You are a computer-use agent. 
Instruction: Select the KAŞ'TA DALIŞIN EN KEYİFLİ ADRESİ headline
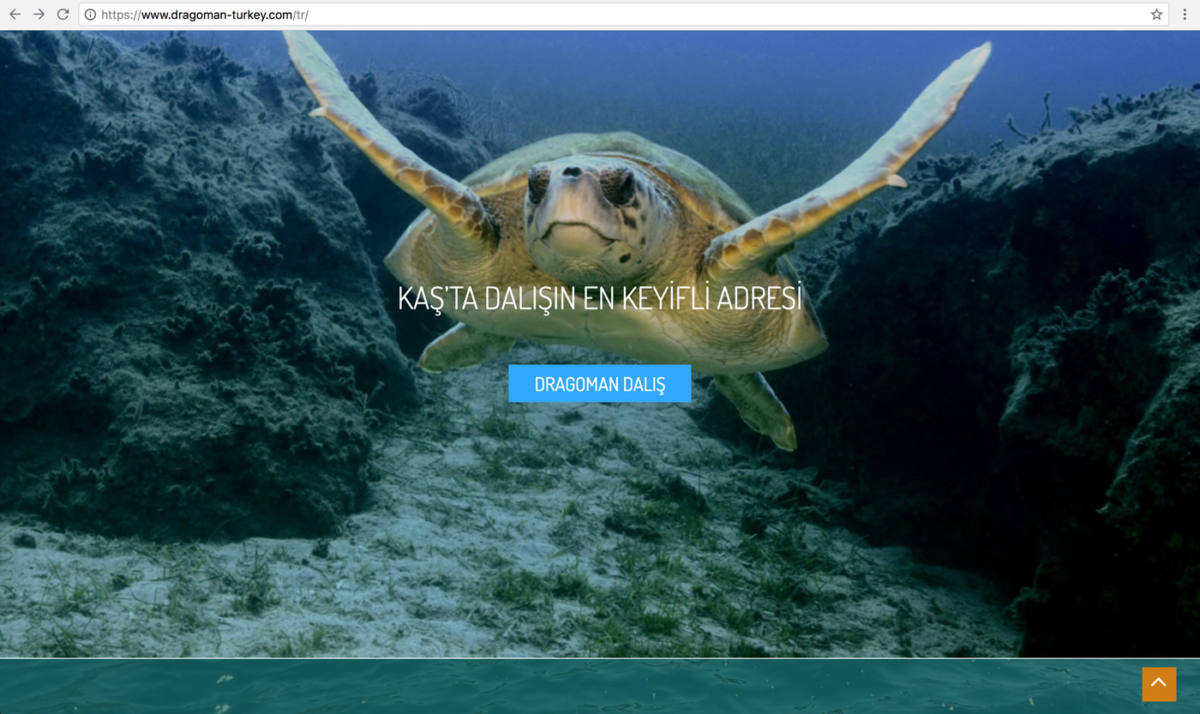600,298
